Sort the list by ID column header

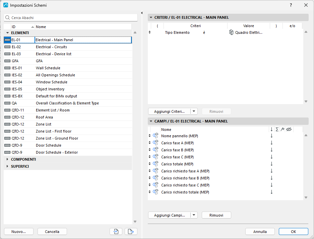23,27
